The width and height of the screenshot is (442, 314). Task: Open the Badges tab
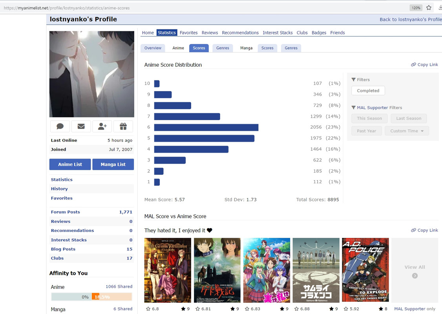[x=319, y=33]
